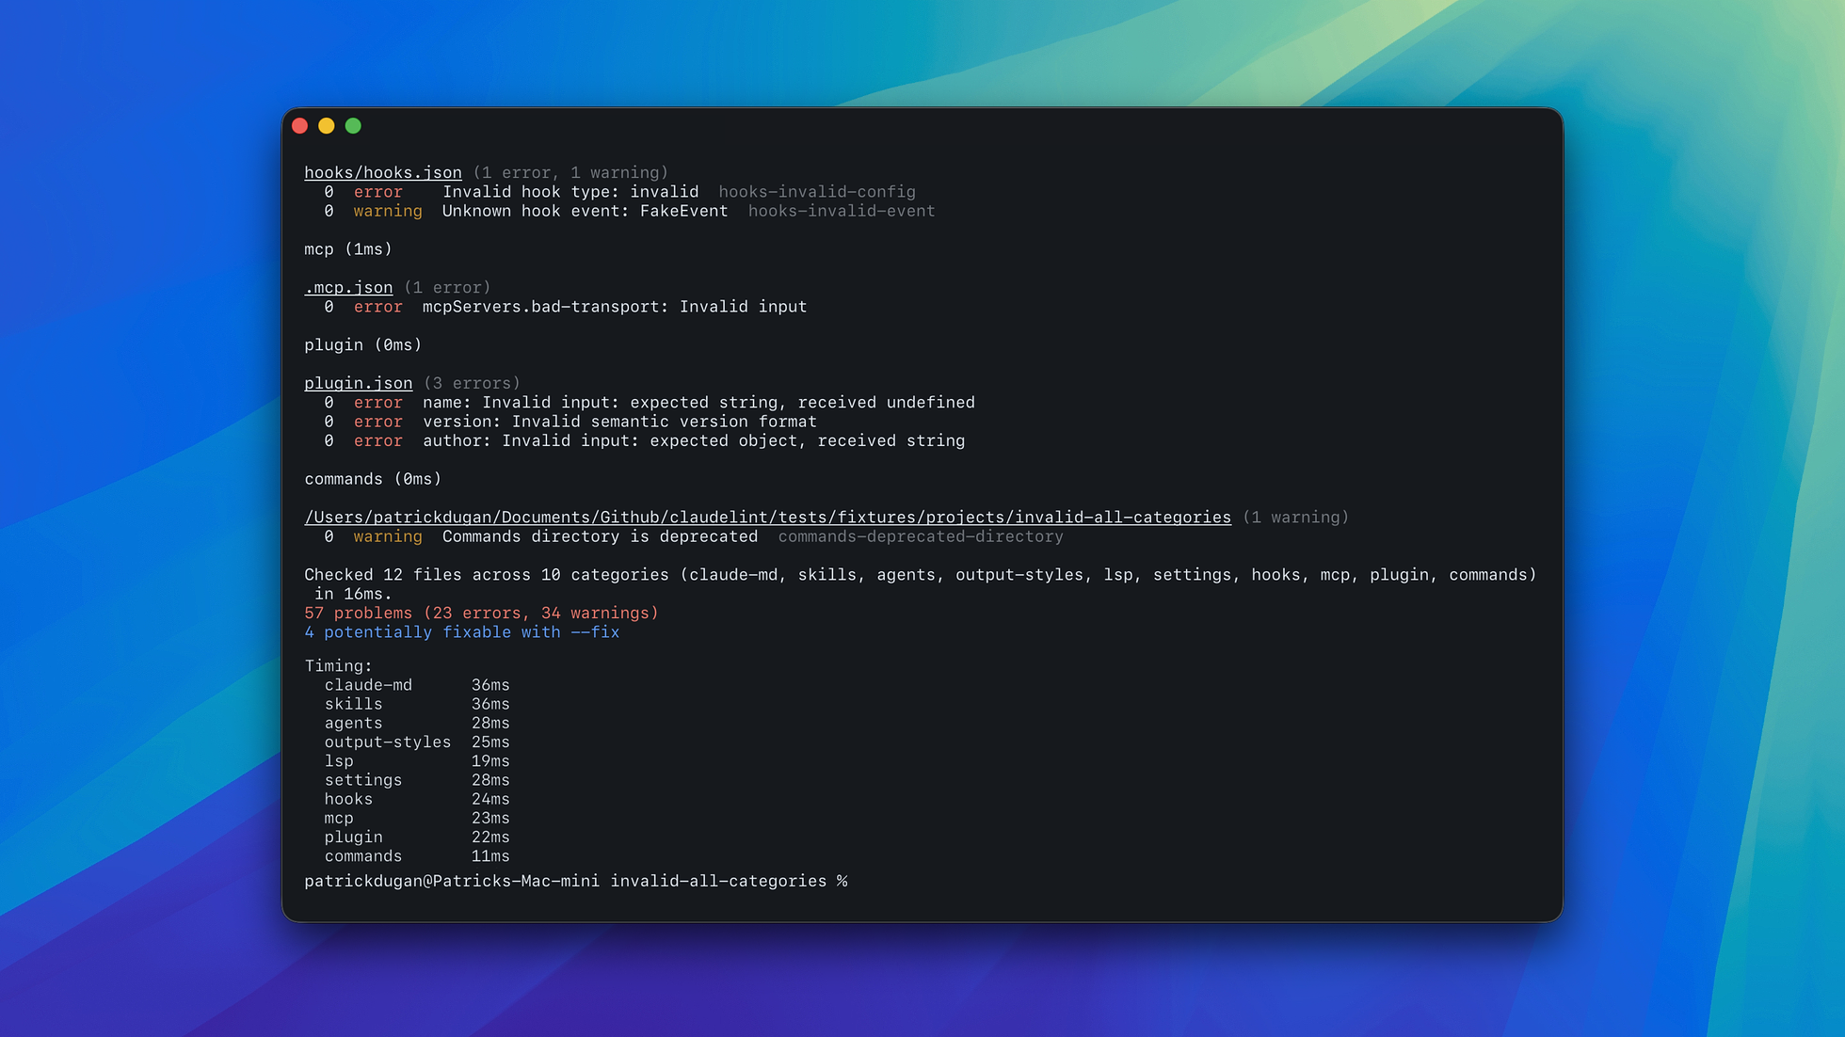Click the 'mcp (1ms)' heading
Image resolution: width=1845 pixels, height=1037 pixels.
coord(348,249)
